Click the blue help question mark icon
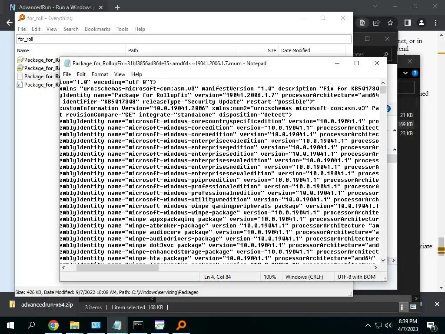 415,73
